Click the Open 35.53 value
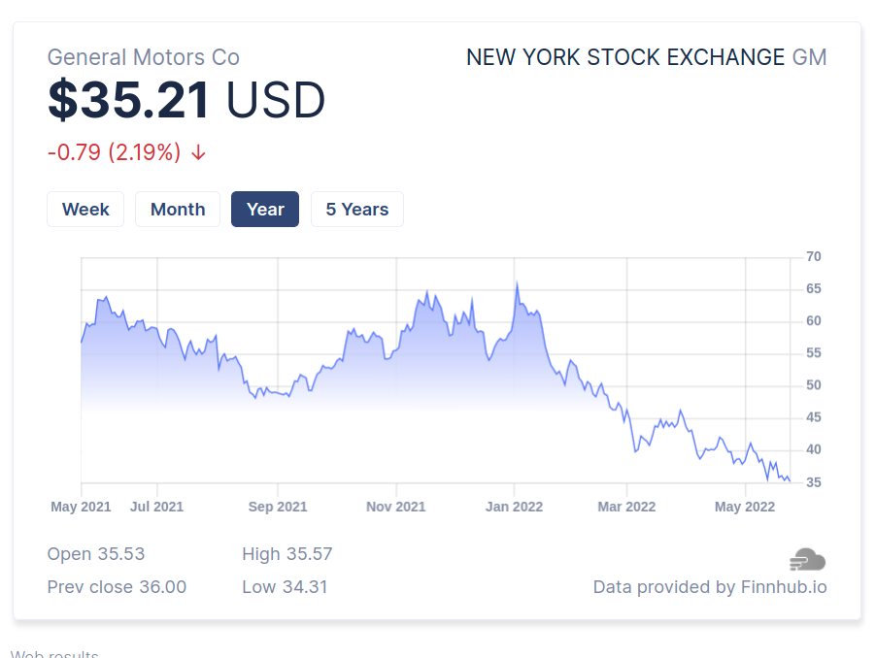This screenshot has width=876, height=658. (96, 554)
